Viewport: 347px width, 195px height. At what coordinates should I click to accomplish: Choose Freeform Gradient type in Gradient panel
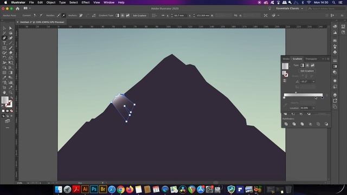(312, 65)
